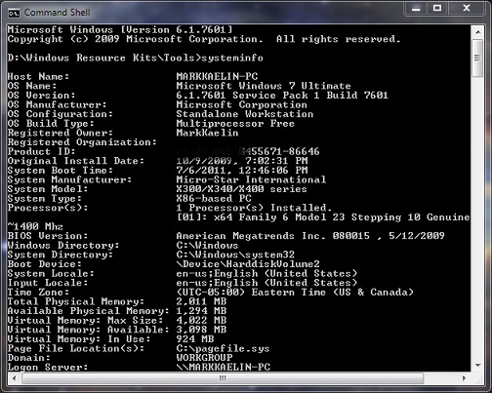Click the C:\pagefile.sys location text
Image resolution: width=492 pixels, height=393 pixels.
coord(223,348)
